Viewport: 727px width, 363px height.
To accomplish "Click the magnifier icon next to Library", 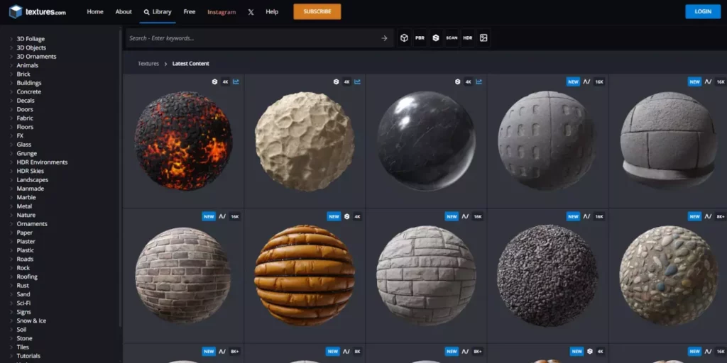I will point(146,12).
